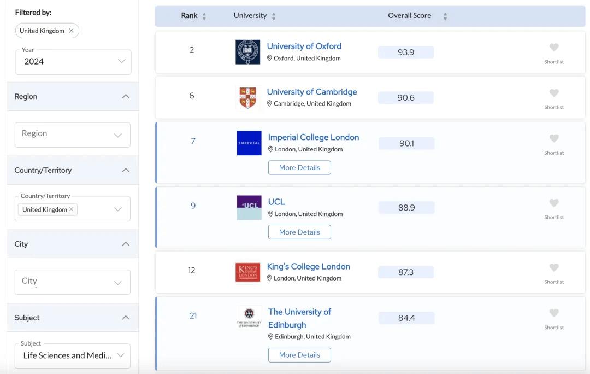Sort table by University column arrows
The height and width of the screenshot is (374, 590).
[x=274, y=16]
